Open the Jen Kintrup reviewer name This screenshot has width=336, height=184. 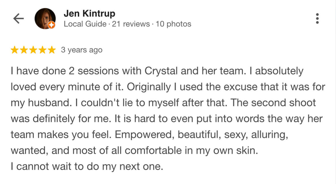[89, 14]
